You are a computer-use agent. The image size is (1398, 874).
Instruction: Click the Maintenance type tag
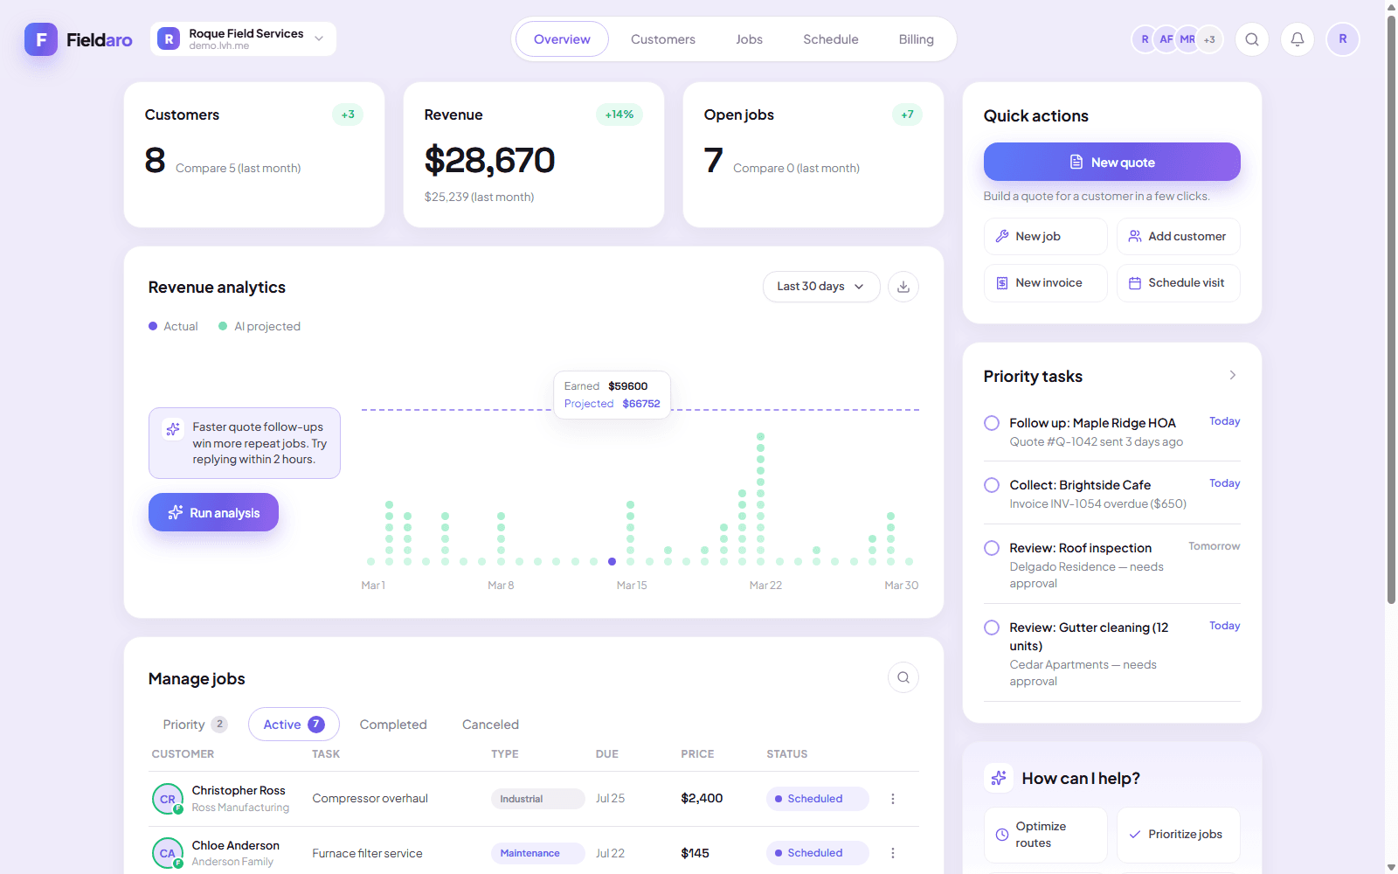point(537,853)
